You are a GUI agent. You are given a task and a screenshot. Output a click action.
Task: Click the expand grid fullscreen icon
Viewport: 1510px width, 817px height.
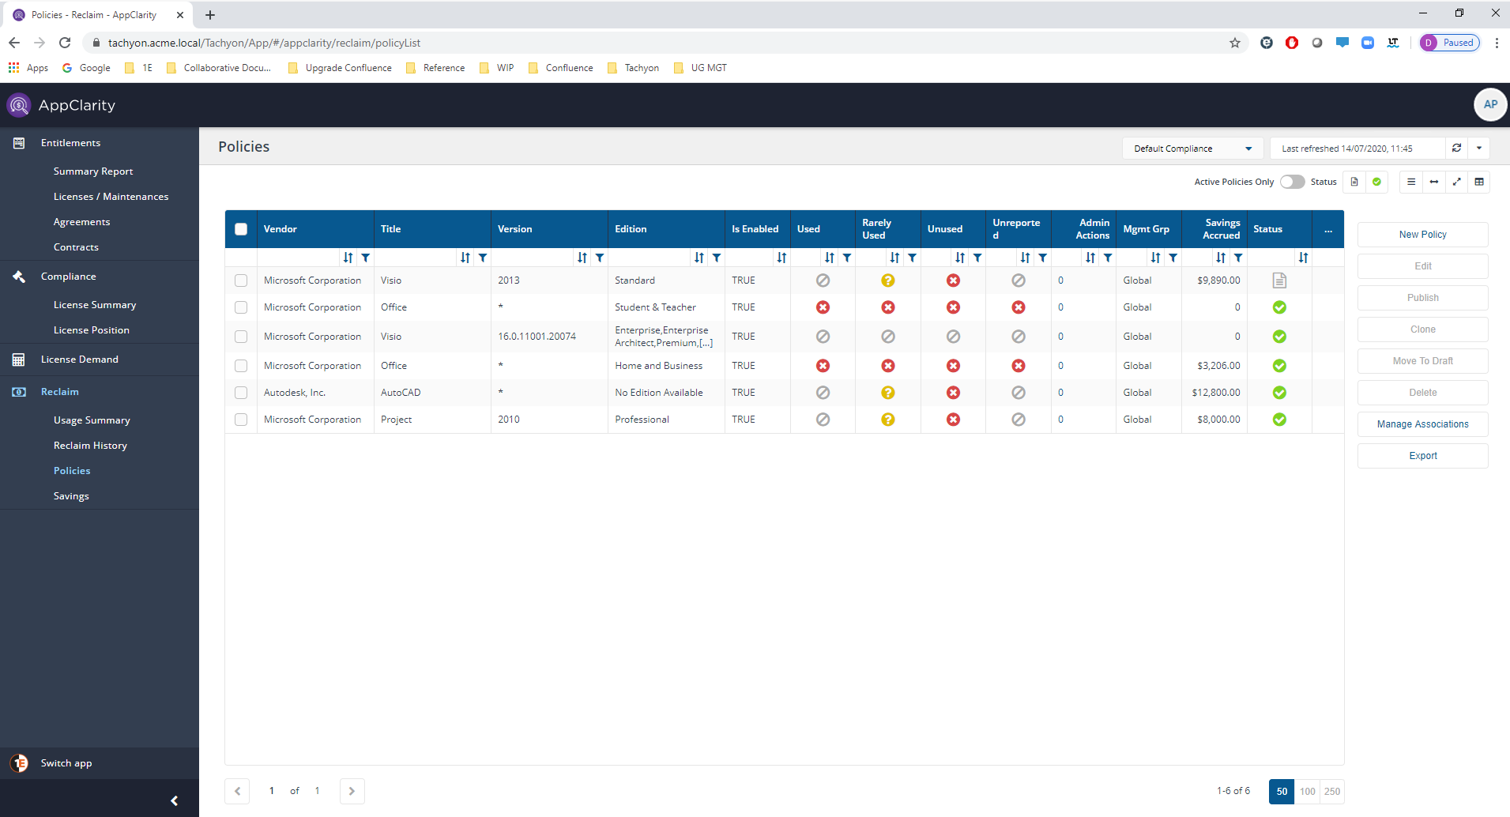click(x=1456, y=182)
